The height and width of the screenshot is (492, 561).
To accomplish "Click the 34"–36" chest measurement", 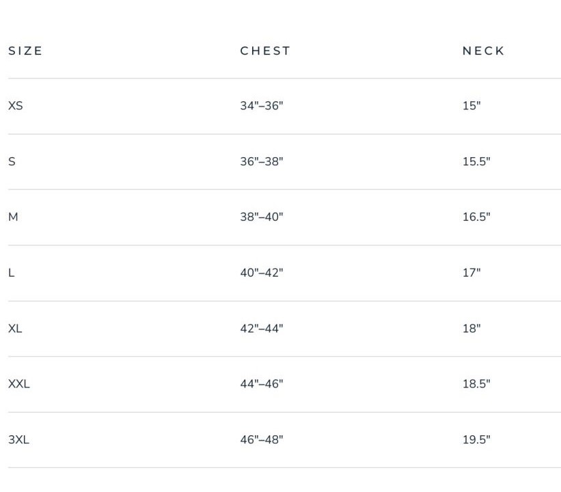I will click(x=261, y=106).
